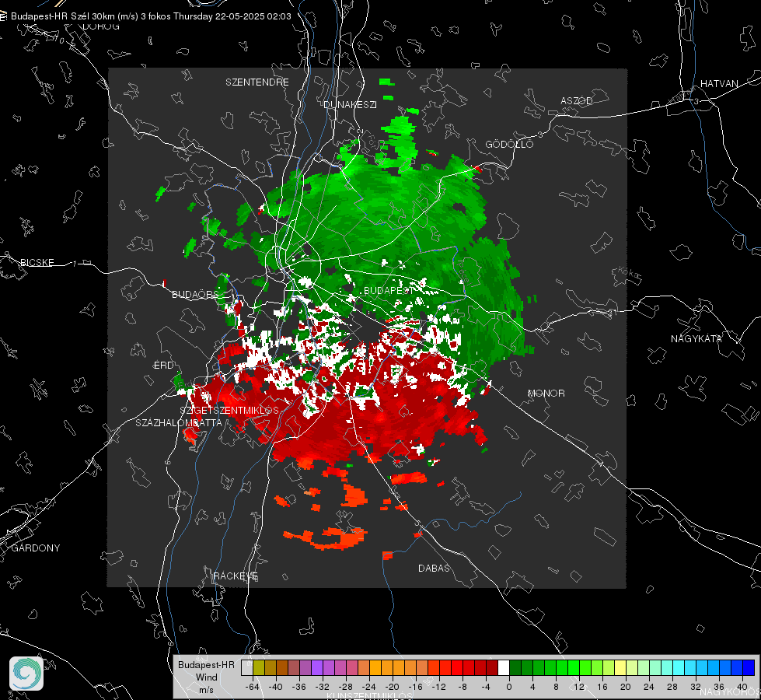
Task: Click the BUDAPEST city label
Action: pyautogui.click(x=389, y=290)
